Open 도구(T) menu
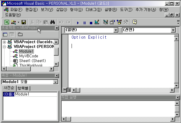The width and height of the screenshot is (181, 123). (x=126, y=9)
